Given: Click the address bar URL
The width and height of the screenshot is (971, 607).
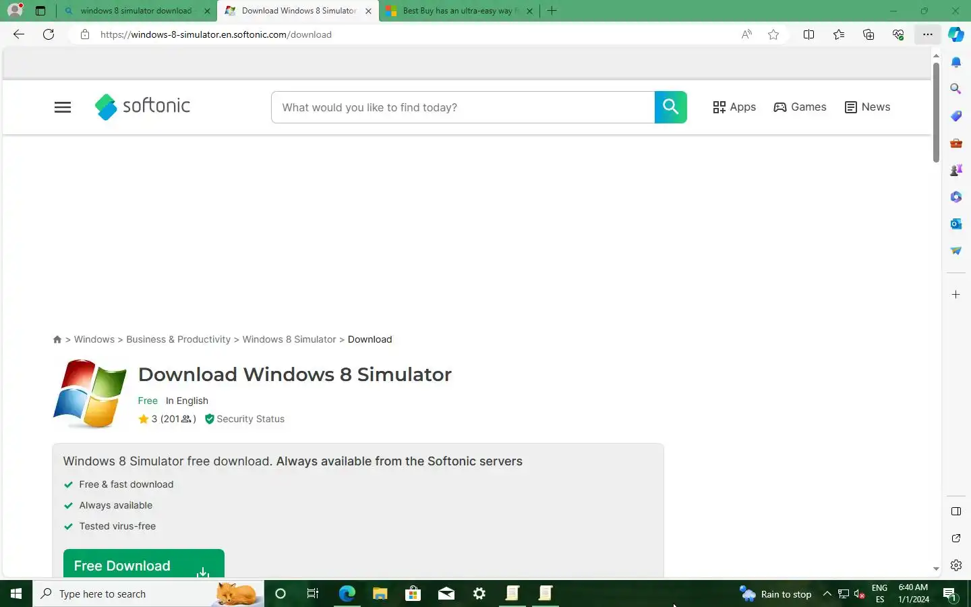Looking at the screenshot, I should 216,34.
